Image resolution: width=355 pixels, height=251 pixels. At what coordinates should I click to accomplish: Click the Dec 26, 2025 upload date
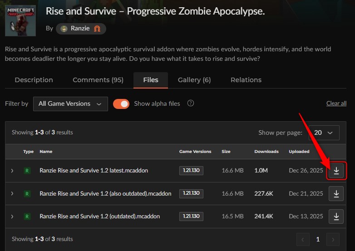(306, 170)
